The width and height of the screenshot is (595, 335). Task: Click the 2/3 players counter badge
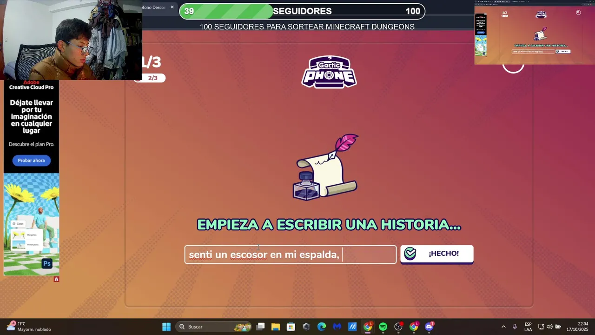tap(150, 78)
